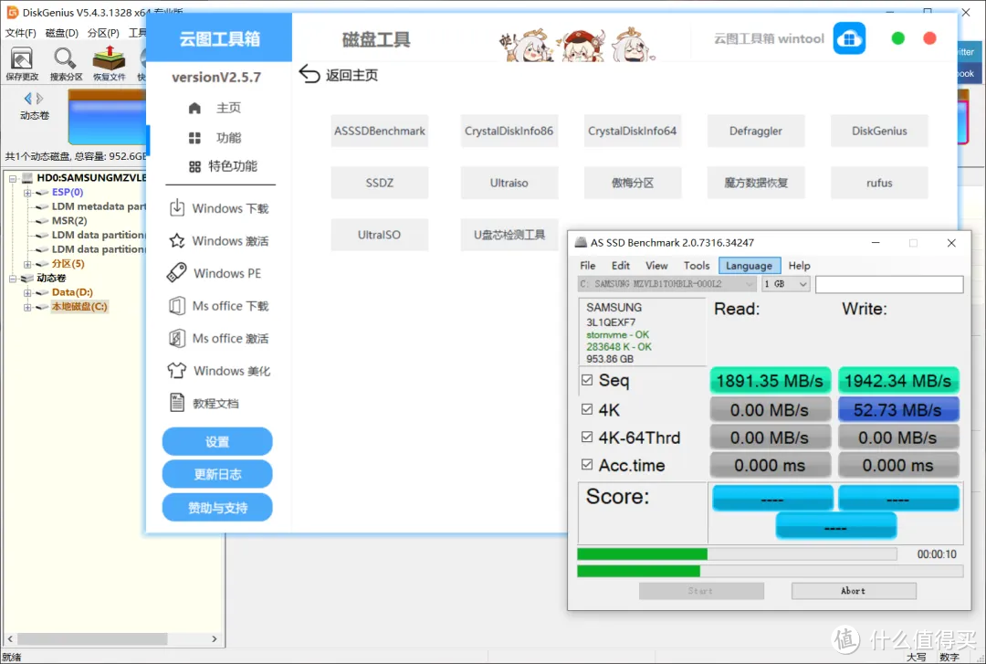Open the Edit menu in AS SSD Benchmark
The image size is (986, 664).
point(621,266)
